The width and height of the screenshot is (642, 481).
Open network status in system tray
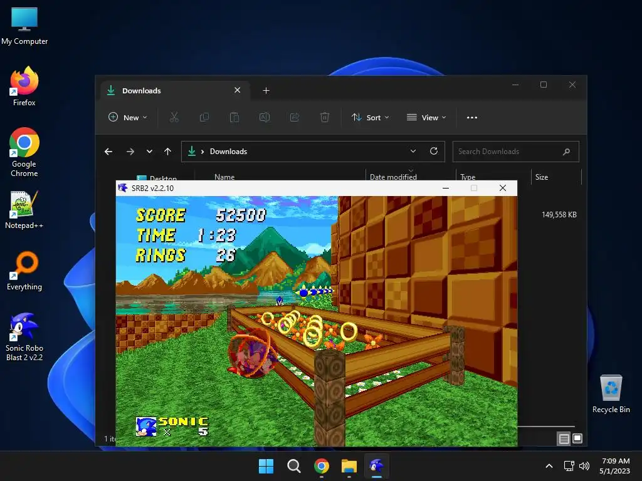point(569,466)
